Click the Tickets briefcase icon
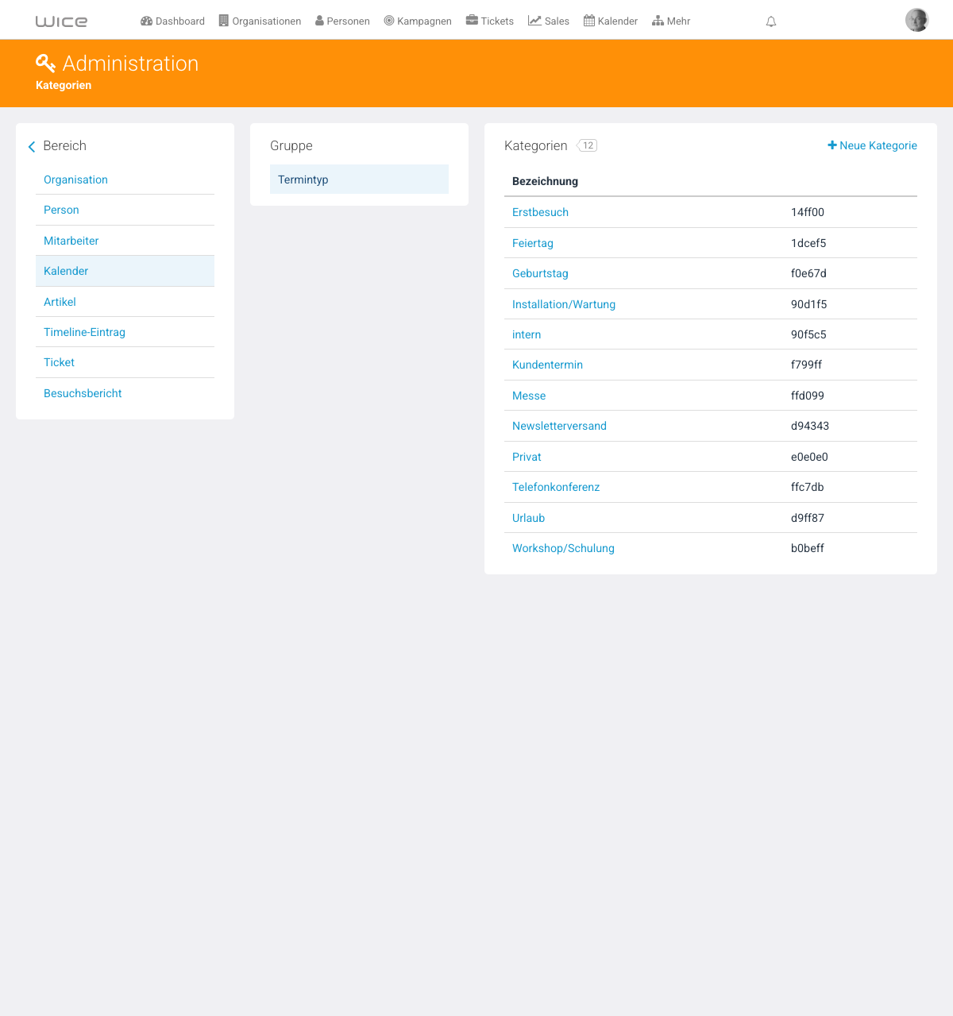Screen dimensions: 953x1016 click(472, 21)
